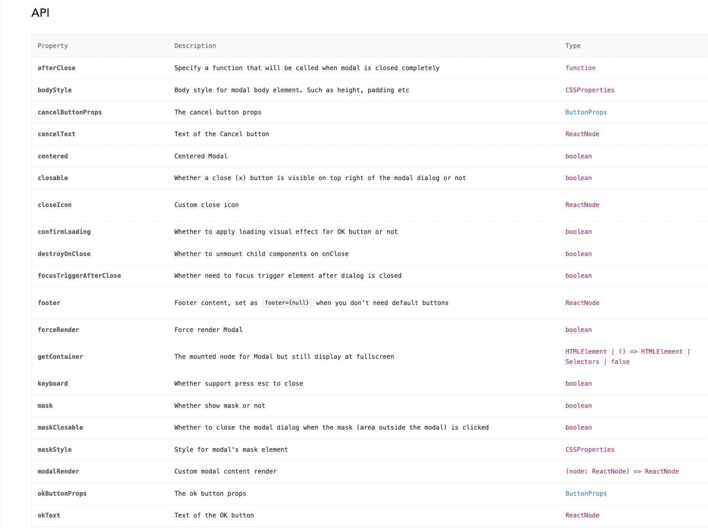Click the bodyStyle CSSProperties type

[590, 90]
